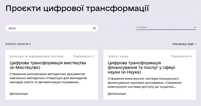This screenshot has height=106, width=201.
Task: Focus the search field containing 'репоз'
Action: [x=52, y=28]
